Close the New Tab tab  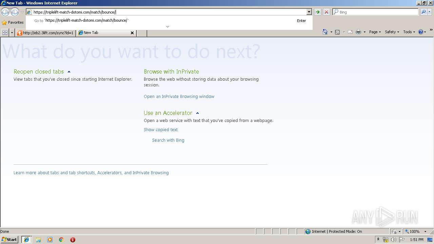pyautogui.click(x=132, y=33)
